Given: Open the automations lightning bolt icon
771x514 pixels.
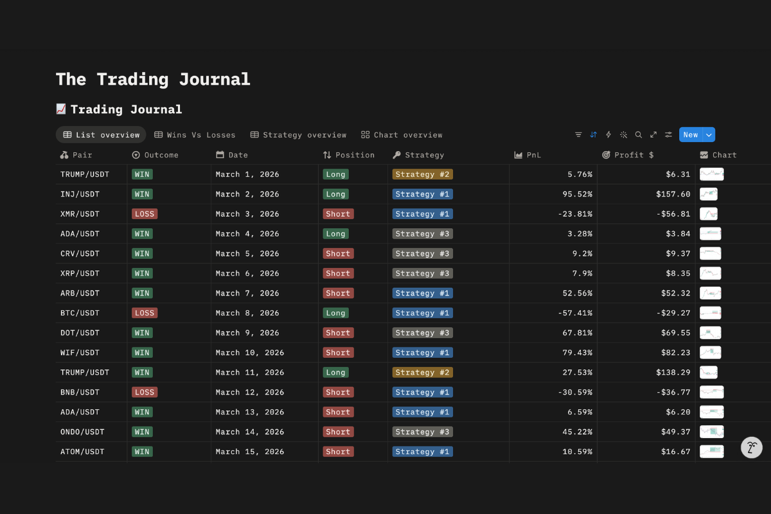Looking at the screenshot, I should point(608,135).
